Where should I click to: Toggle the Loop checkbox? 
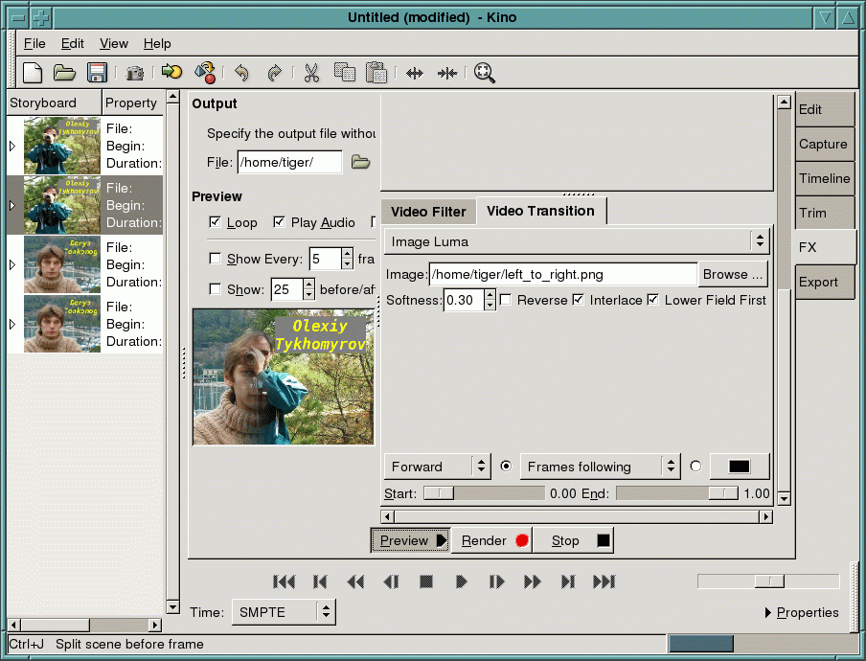click(x=216, y=222)
